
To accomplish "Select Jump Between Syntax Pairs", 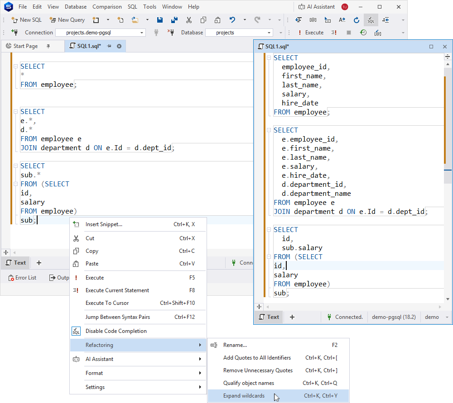I will pyautogui.click(x=138, y=317).
